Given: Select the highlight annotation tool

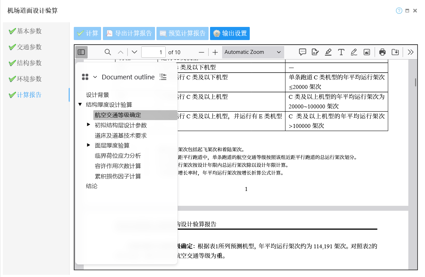Looking at the screenshot, I should click(x=328, y=52).
